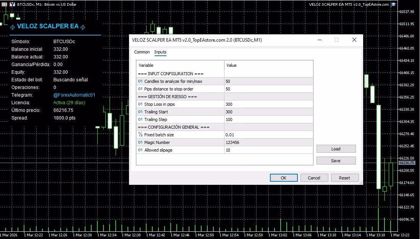Click the Fixed batch size label
420x239 pixels.
pyautogui.click(x=159, y=135)
